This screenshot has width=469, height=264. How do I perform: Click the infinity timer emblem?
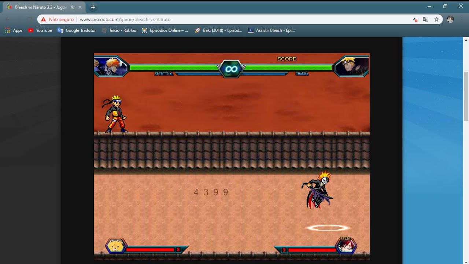(x=231, y=69)
